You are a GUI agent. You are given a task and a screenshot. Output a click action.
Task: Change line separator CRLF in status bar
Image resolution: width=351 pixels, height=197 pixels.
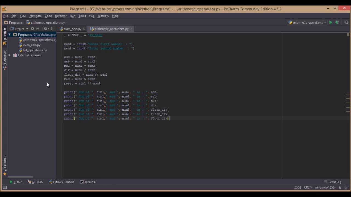(x=308, y=187)
